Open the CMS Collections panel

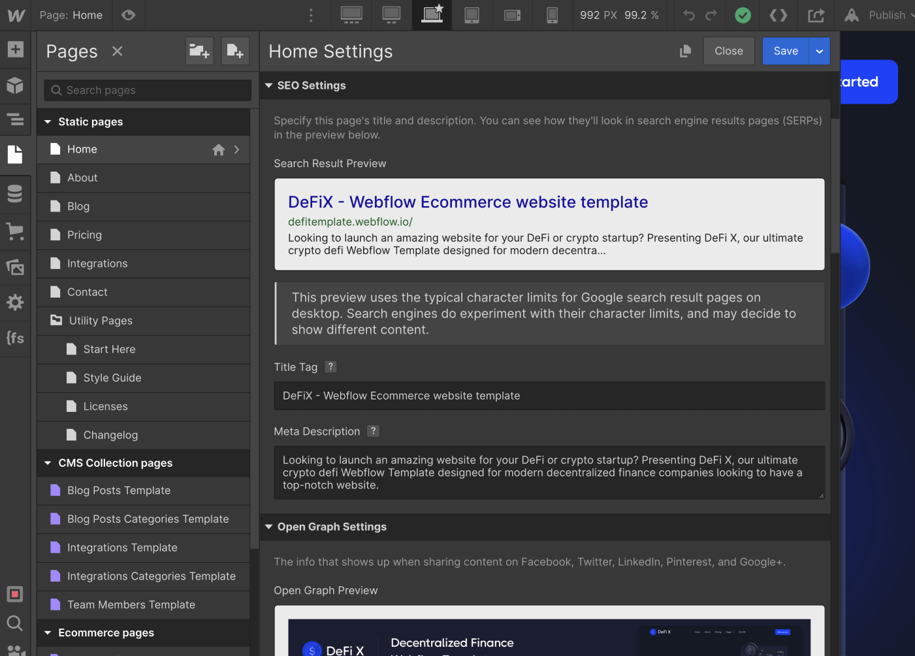[15, 193]
